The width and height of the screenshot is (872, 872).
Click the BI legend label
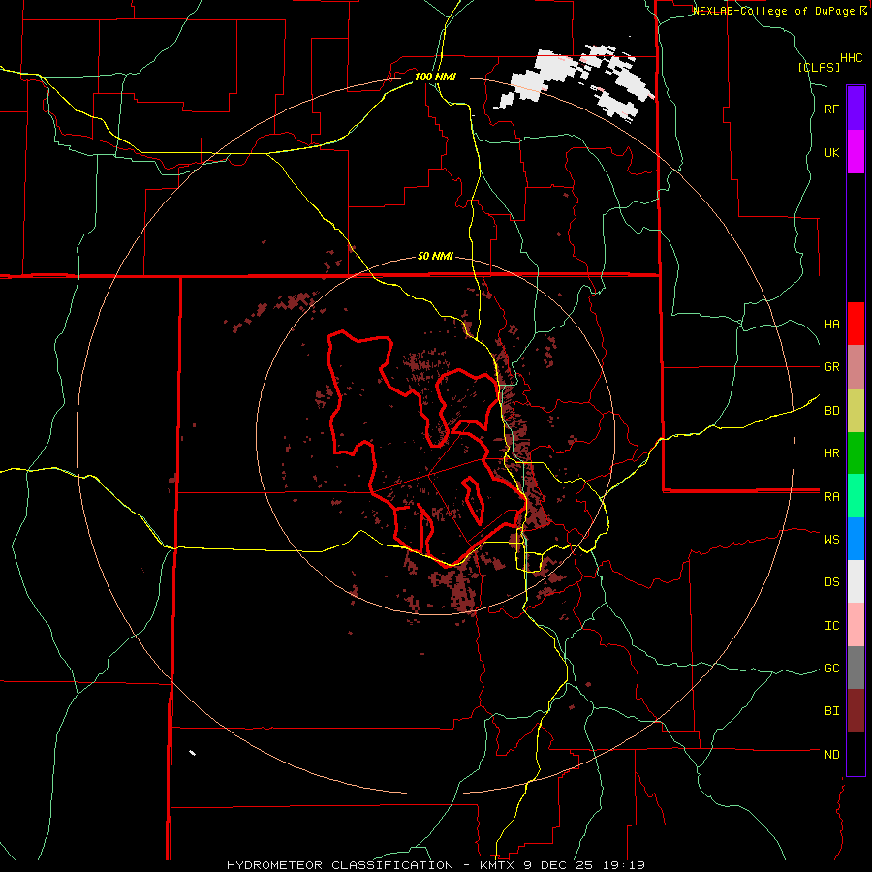[831, 711]
